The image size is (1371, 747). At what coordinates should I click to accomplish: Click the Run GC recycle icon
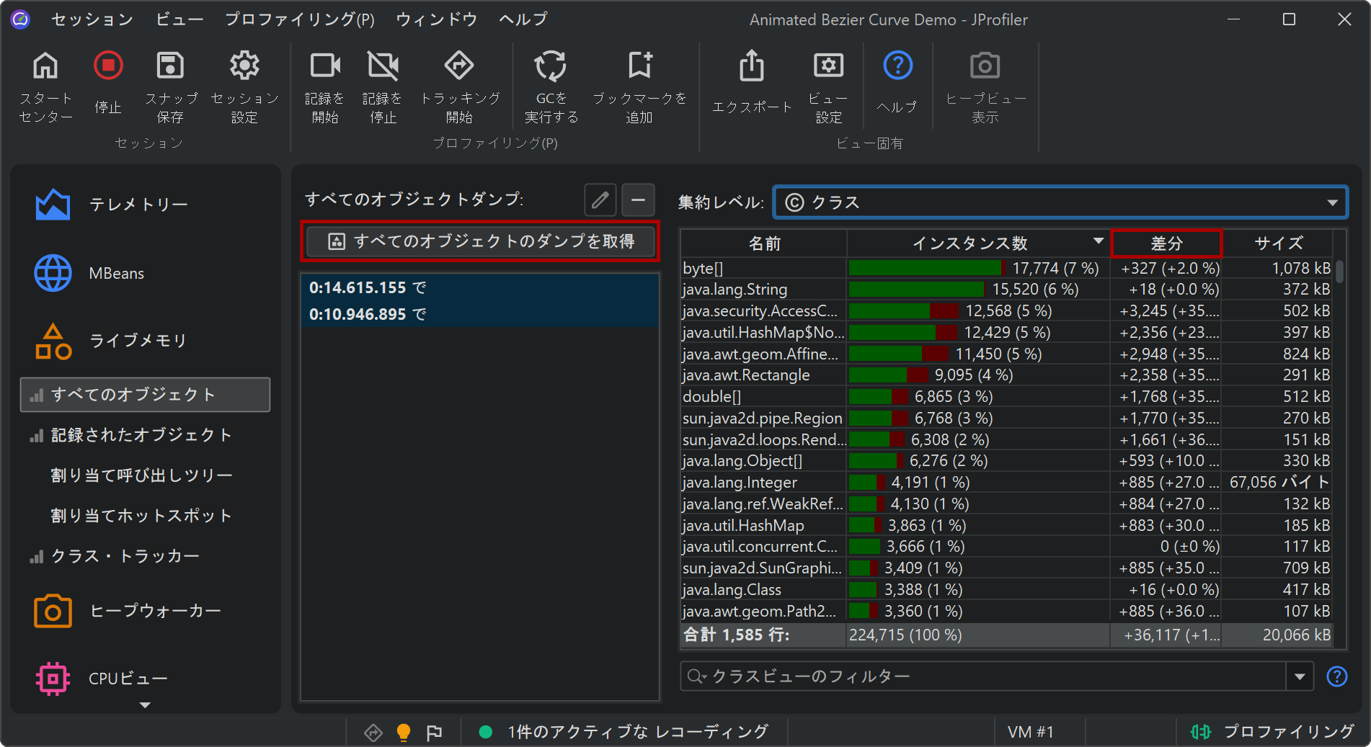[551, 66]
